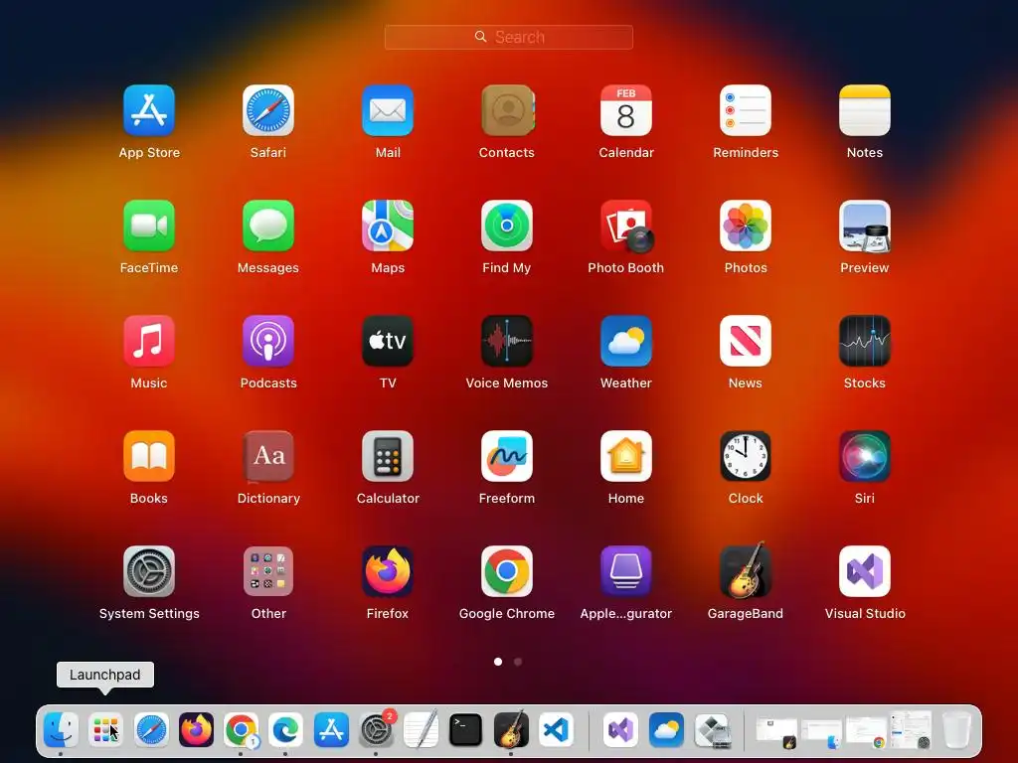Open the Stocks app
Image resolution: width=1018 pixels, height=763 pixels.
tap(865, 341)
